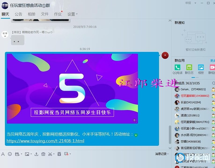Click avatar of member Cerium、
The height and width of the screenshot is (168, 215).
coord(177,89)
